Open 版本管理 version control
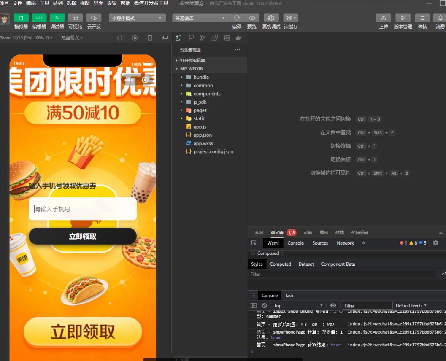The height and width of the screenshot is (361, 446). tap(403, 18)
